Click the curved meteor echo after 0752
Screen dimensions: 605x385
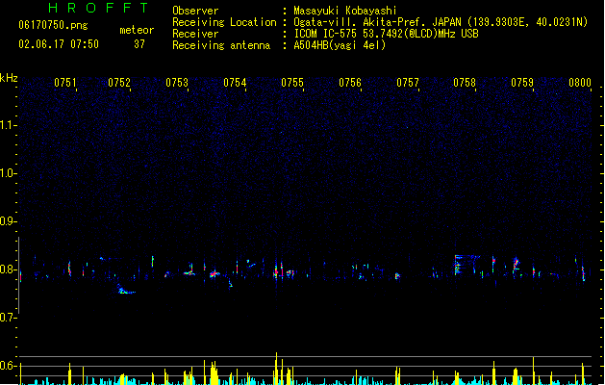click(x=125, y=290)
